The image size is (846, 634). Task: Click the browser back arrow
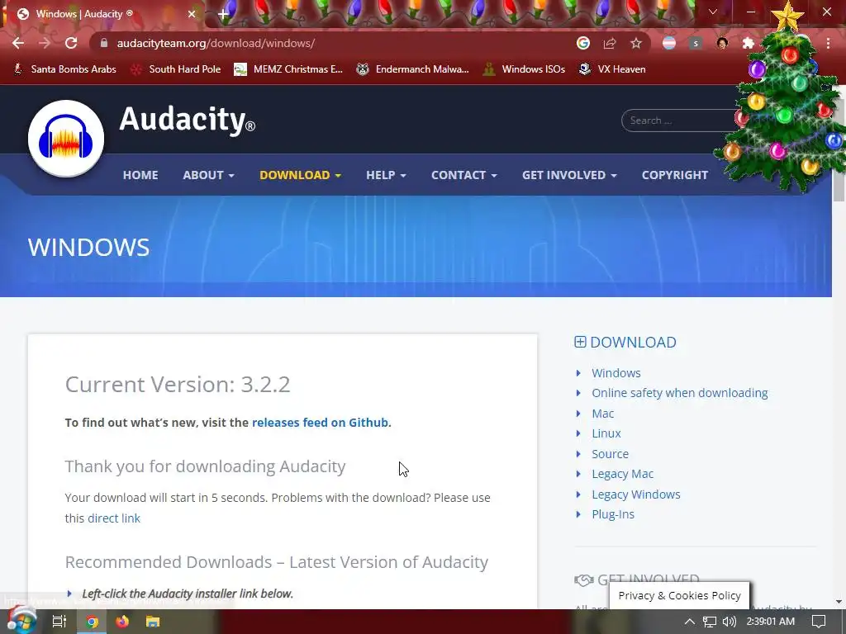(18, 43)
